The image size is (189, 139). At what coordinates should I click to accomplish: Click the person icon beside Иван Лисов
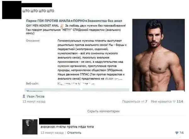[24, 96]
